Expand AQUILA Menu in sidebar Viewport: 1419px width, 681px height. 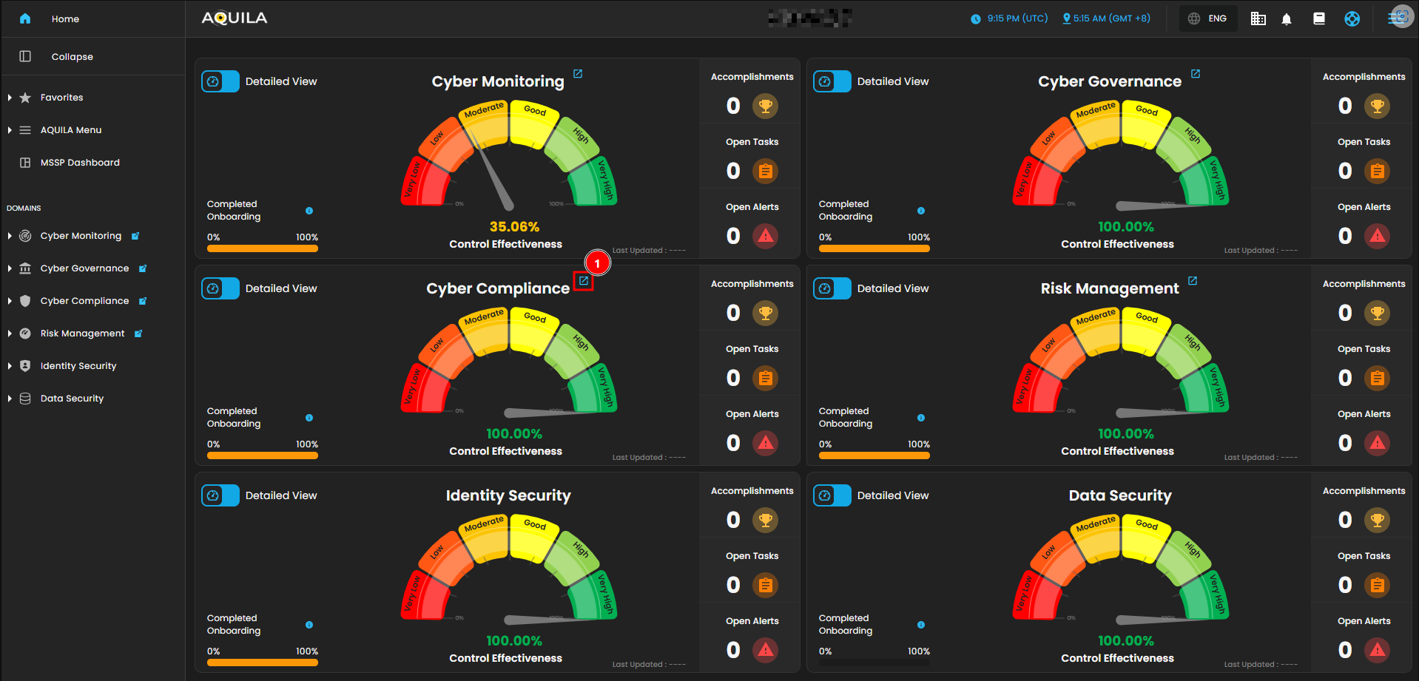tap(10, 130)
